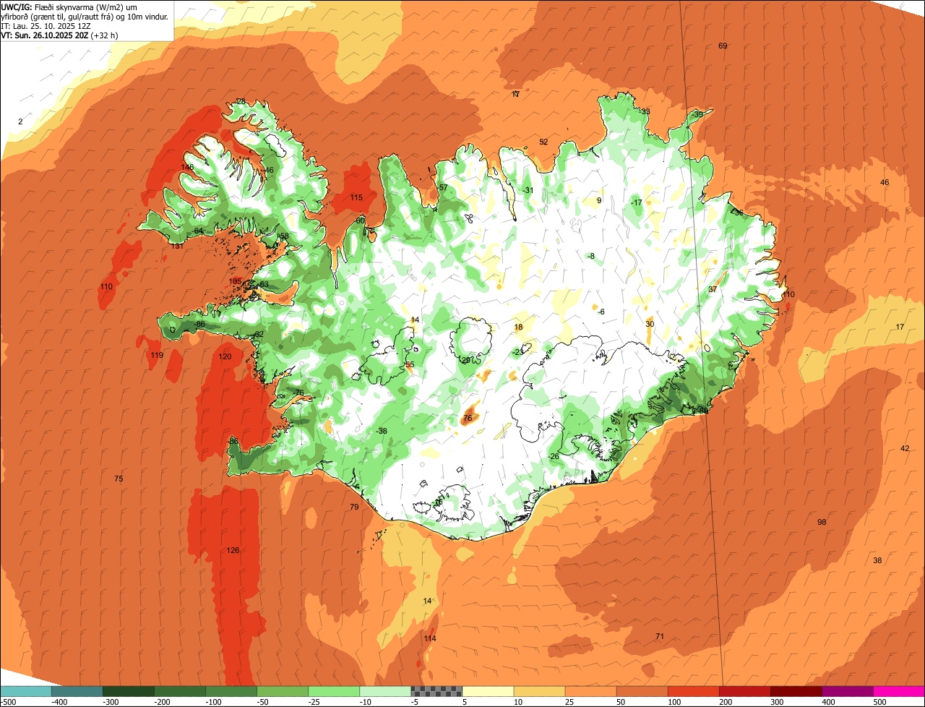Click the light teal -500 to -400 legend swatch
The image size is (925, 707).
pos(26,691)
